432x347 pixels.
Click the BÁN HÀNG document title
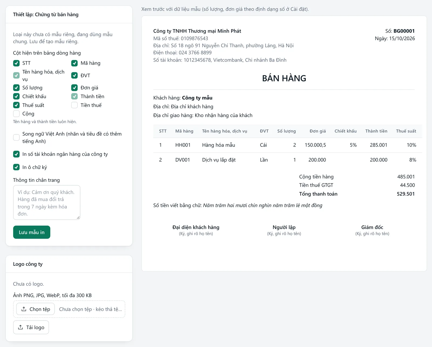(x=284, y=78)
